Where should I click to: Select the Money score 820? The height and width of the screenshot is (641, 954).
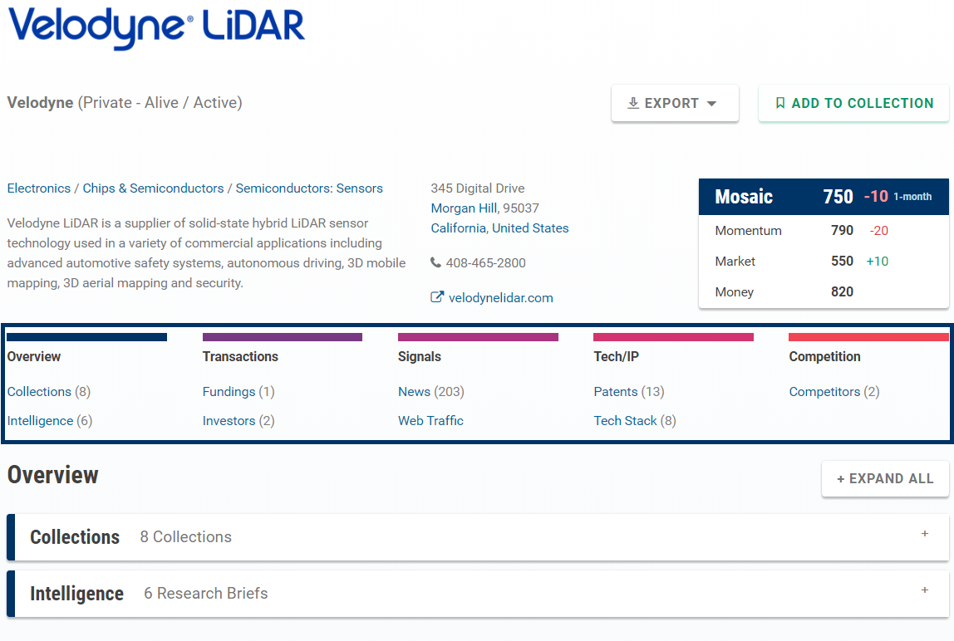pos(842,292)
